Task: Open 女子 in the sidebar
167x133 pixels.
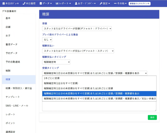Action: [19, 36]
